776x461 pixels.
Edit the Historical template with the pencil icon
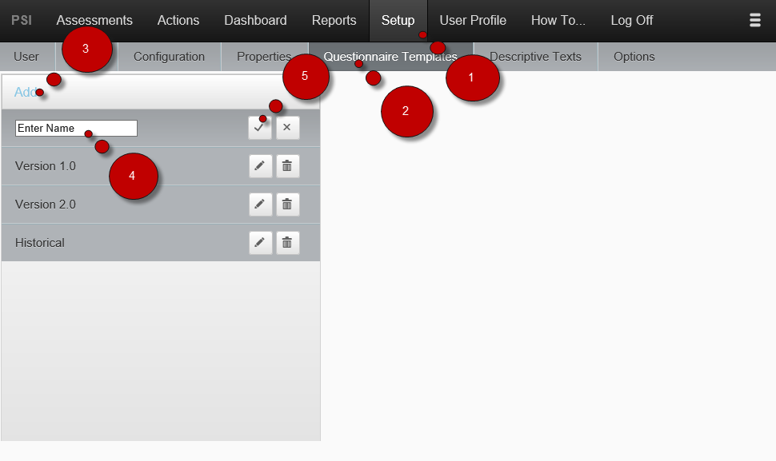(260, 243)
